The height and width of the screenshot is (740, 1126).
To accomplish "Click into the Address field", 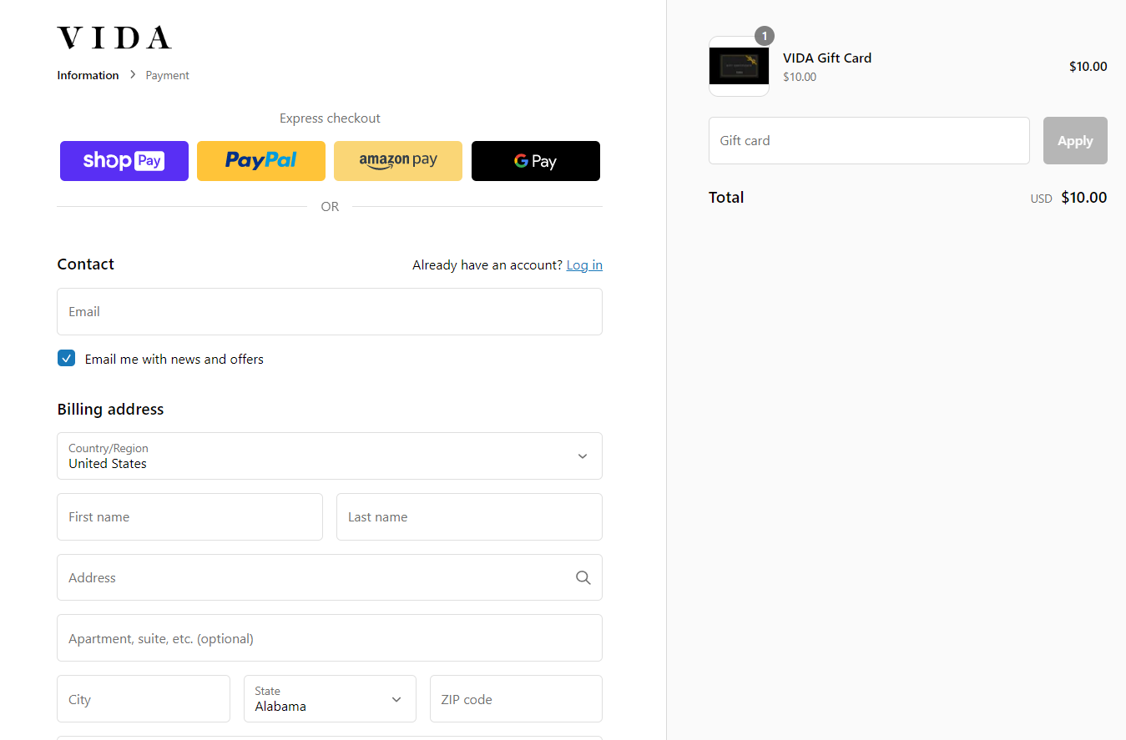I will 330,577.
